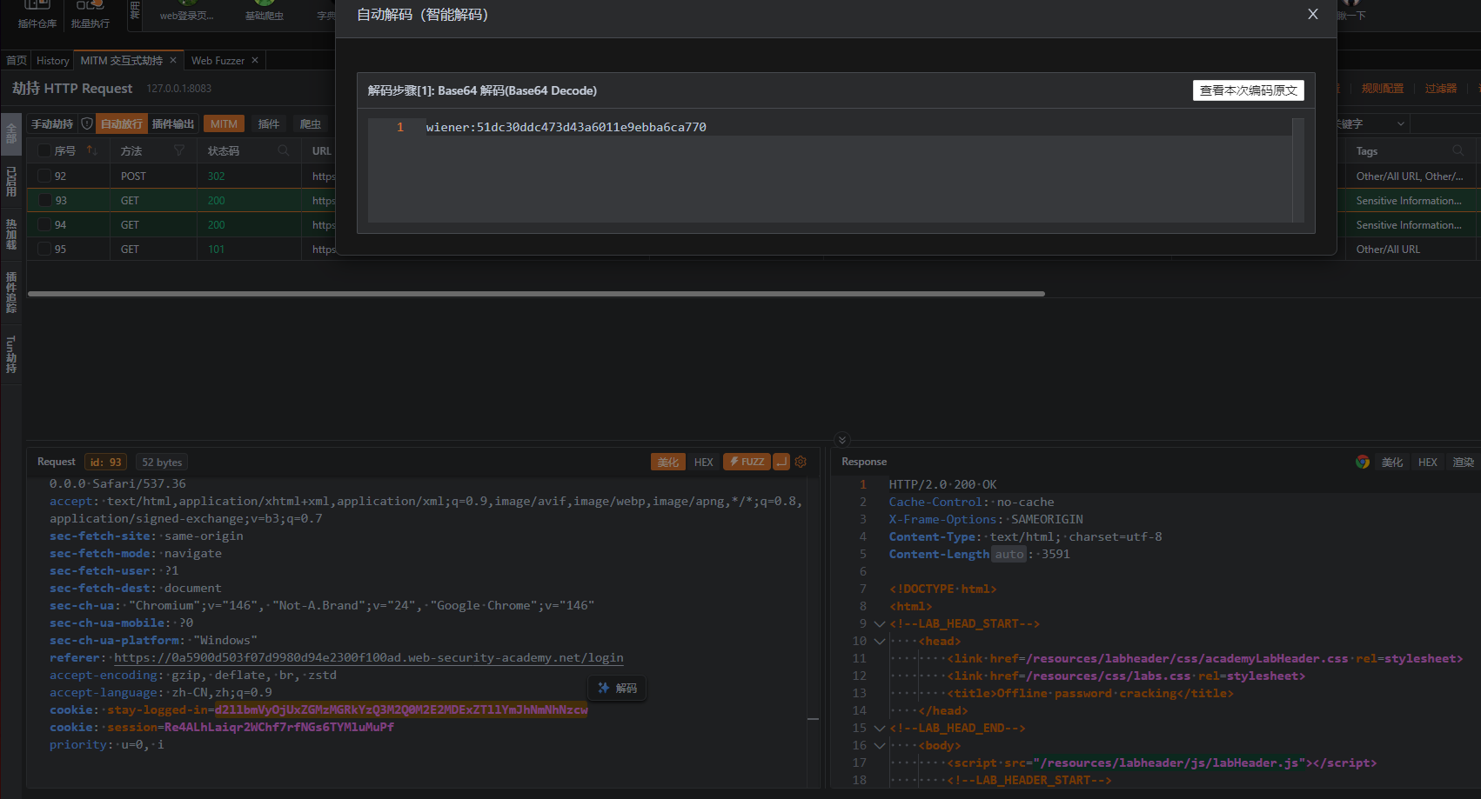Click the search icon in Tags column

point(1458,150)
